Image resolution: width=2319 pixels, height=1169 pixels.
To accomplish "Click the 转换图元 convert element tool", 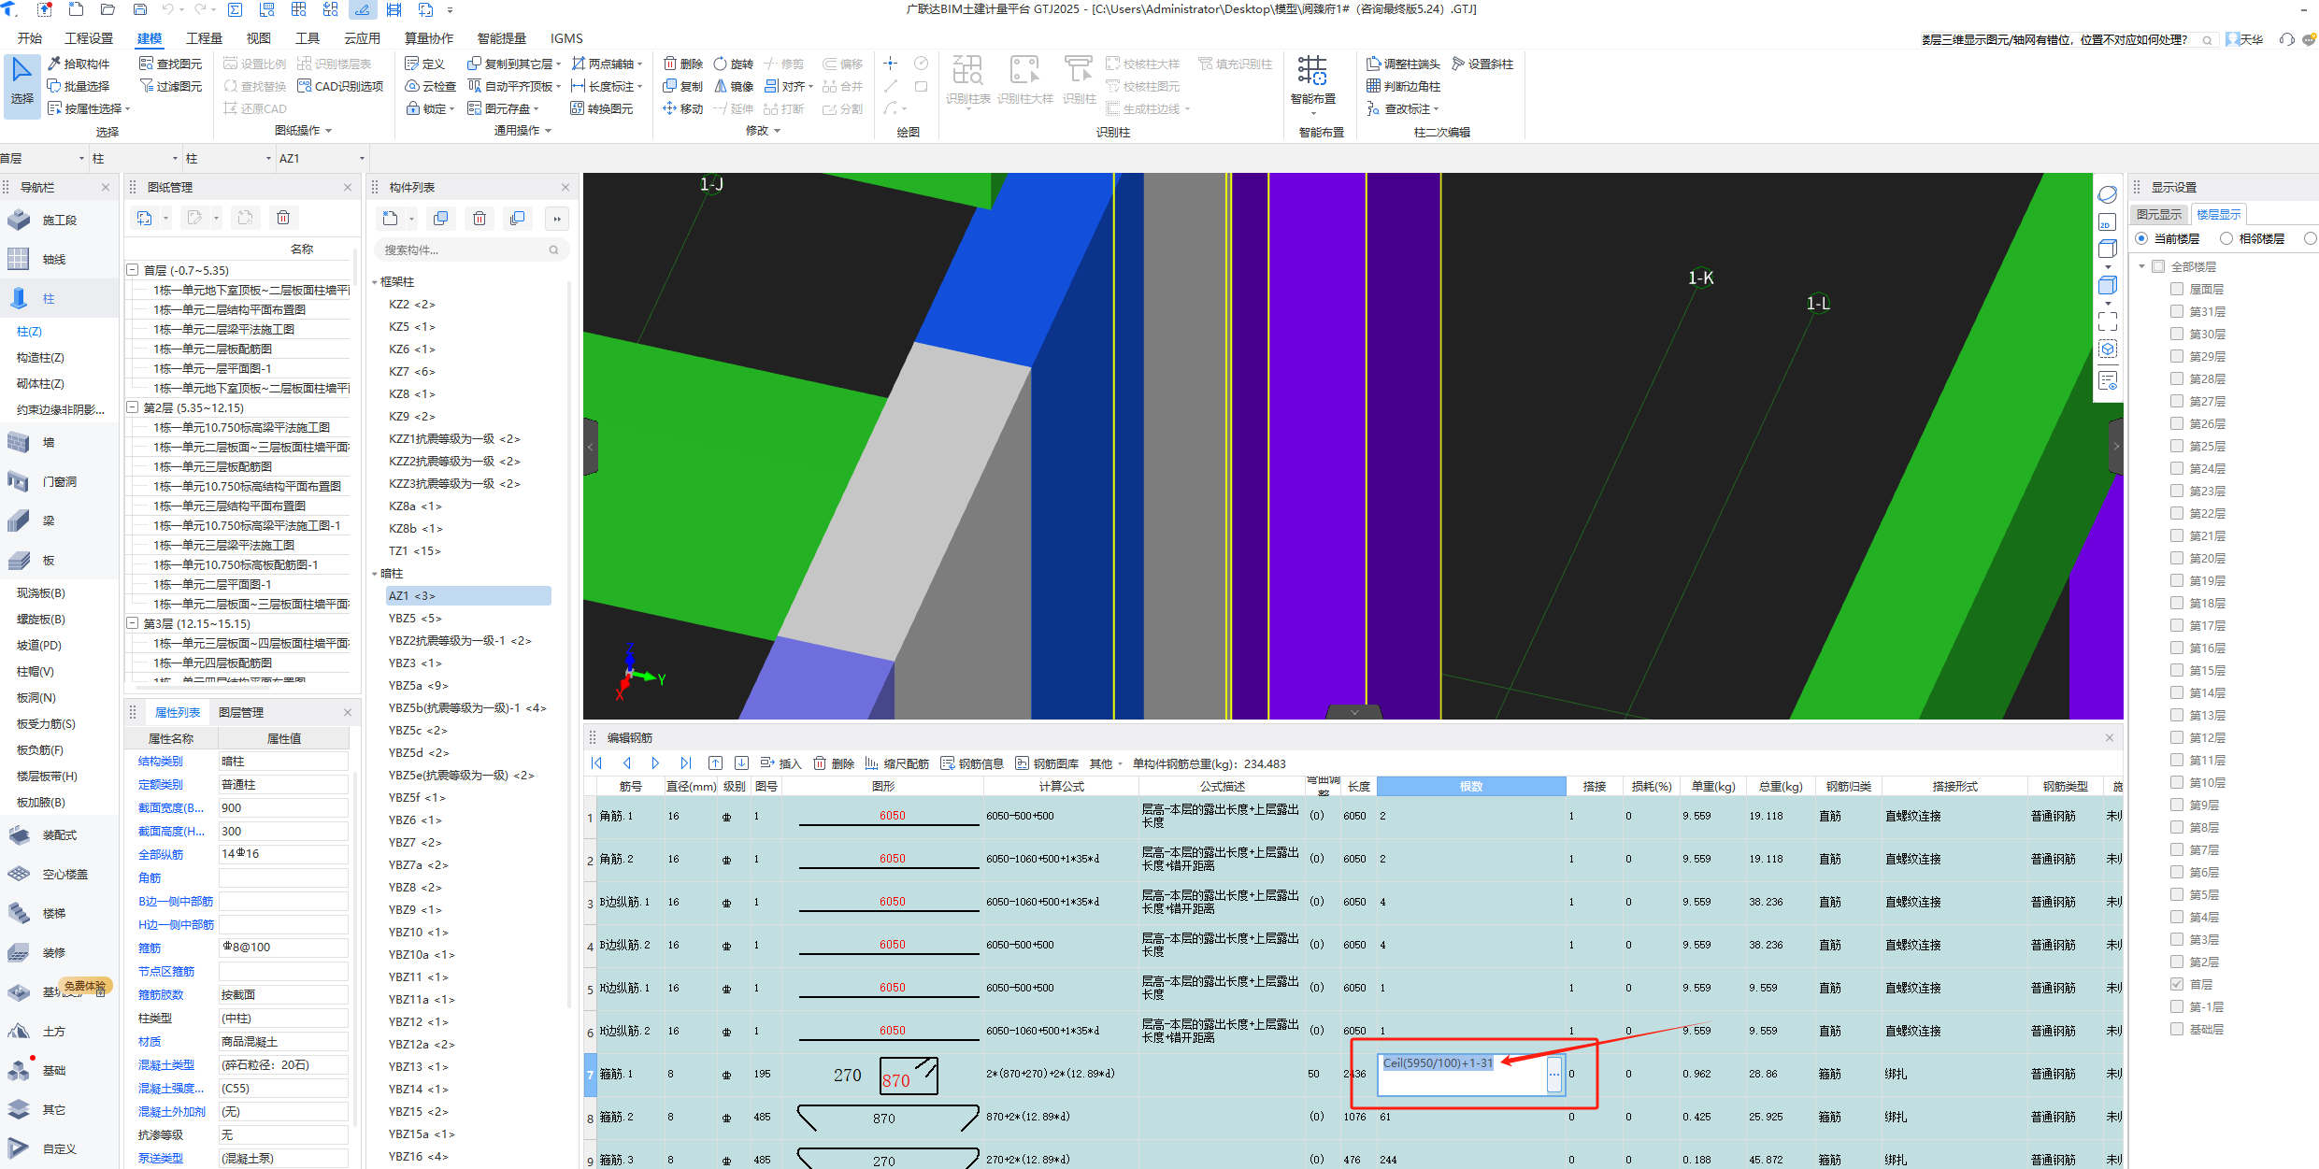I will click(601, 108).
